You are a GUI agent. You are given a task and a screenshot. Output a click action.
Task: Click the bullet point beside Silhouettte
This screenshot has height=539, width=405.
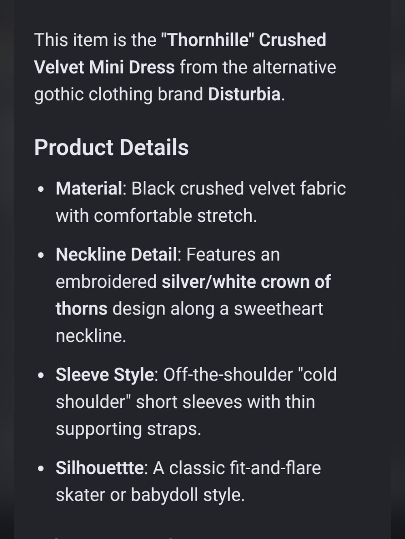[x=40, y=468]
